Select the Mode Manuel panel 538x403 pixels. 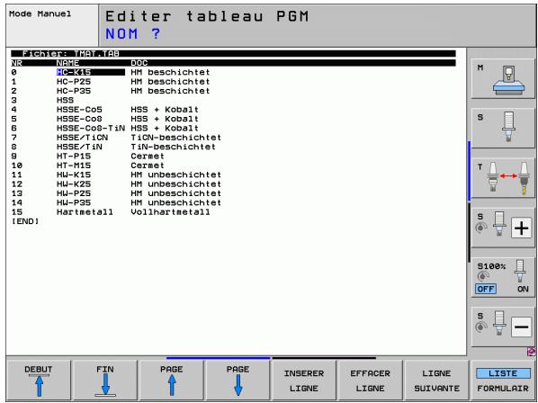pyautogui.click(x=52, y=25)
